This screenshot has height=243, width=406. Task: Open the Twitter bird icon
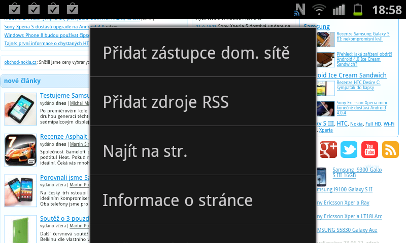tap(349, 149)
